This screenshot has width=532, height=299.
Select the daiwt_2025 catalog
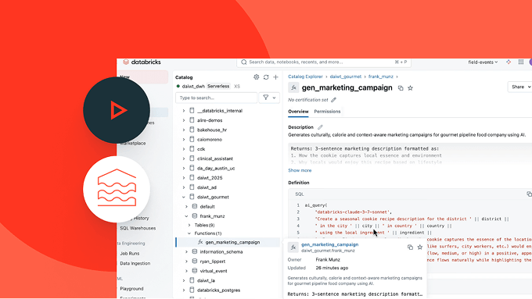point(210,178)
